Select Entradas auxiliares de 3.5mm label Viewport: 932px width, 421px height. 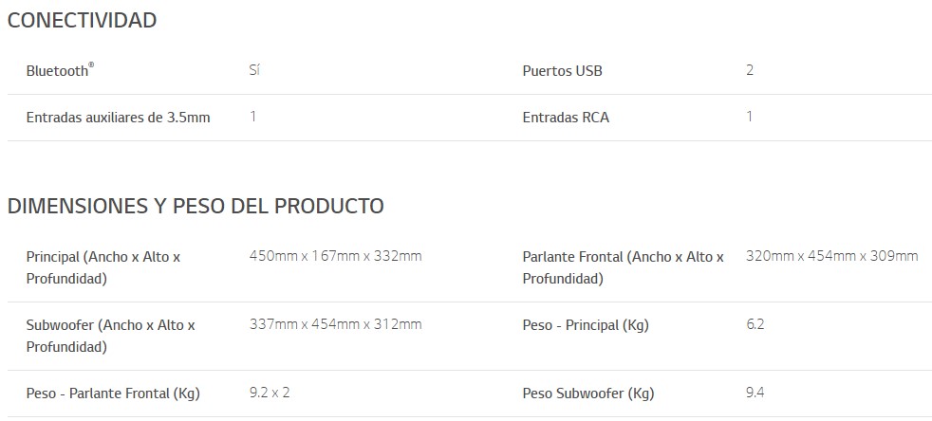click(119, 117)
